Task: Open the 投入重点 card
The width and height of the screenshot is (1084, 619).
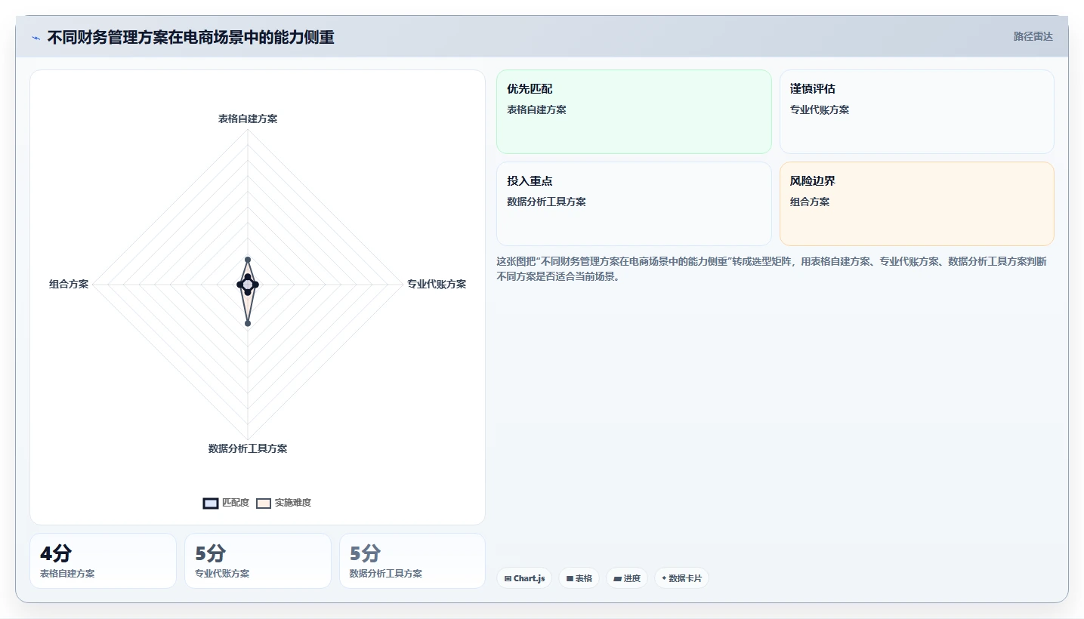Action: click(634, 204)
